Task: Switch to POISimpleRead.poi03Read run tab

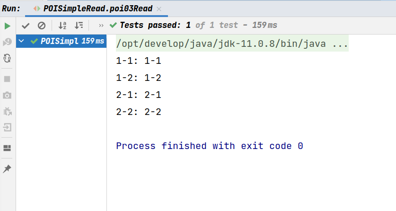Action: 98,9
